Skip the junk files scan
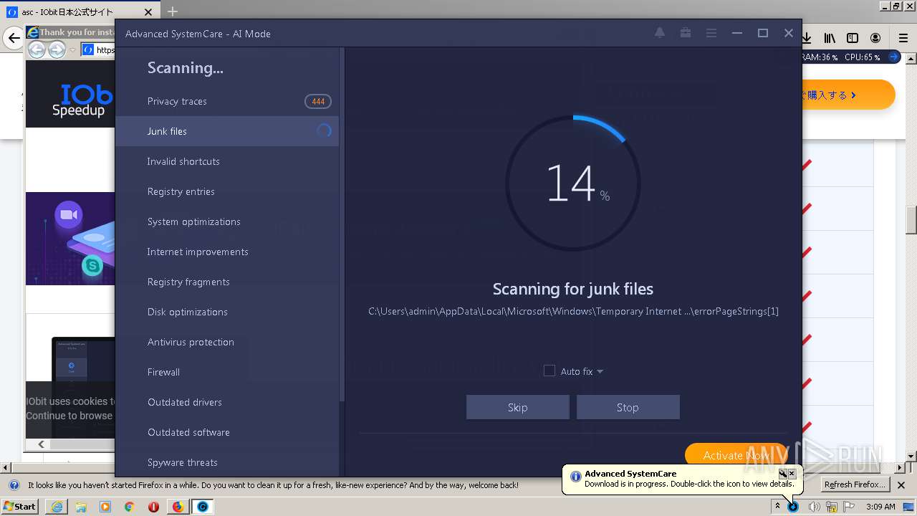Image resolution: width=917 pixels, height=516 pixels. pos(517,407)
